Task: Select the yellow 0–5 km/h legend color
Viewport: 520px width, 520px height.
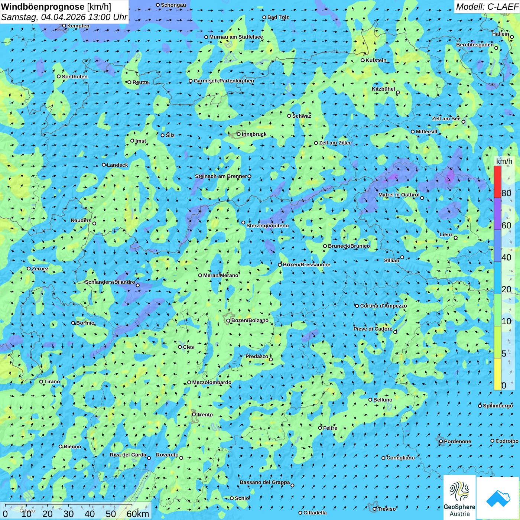Action: (497, 374)
